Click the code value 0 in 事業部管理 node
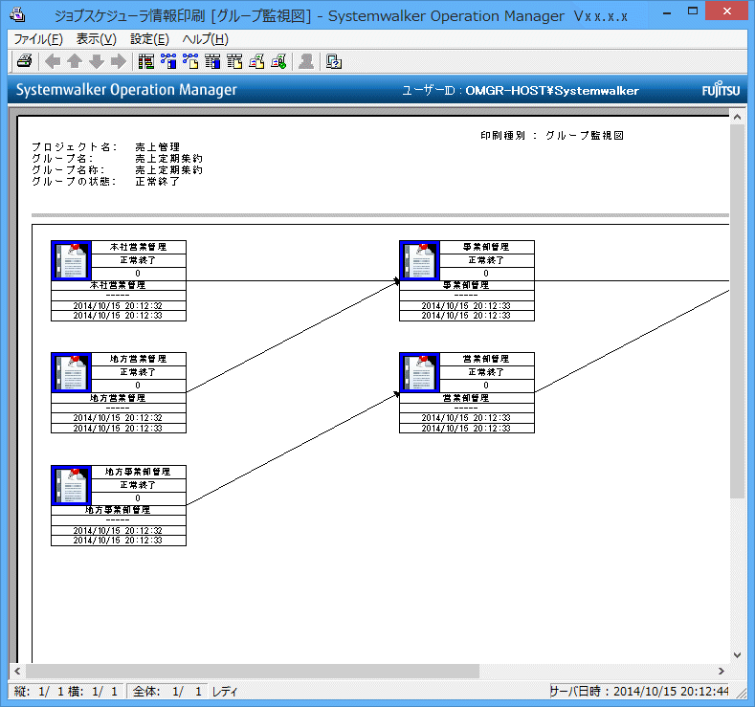Screen dimensions: 755x707 486,274
